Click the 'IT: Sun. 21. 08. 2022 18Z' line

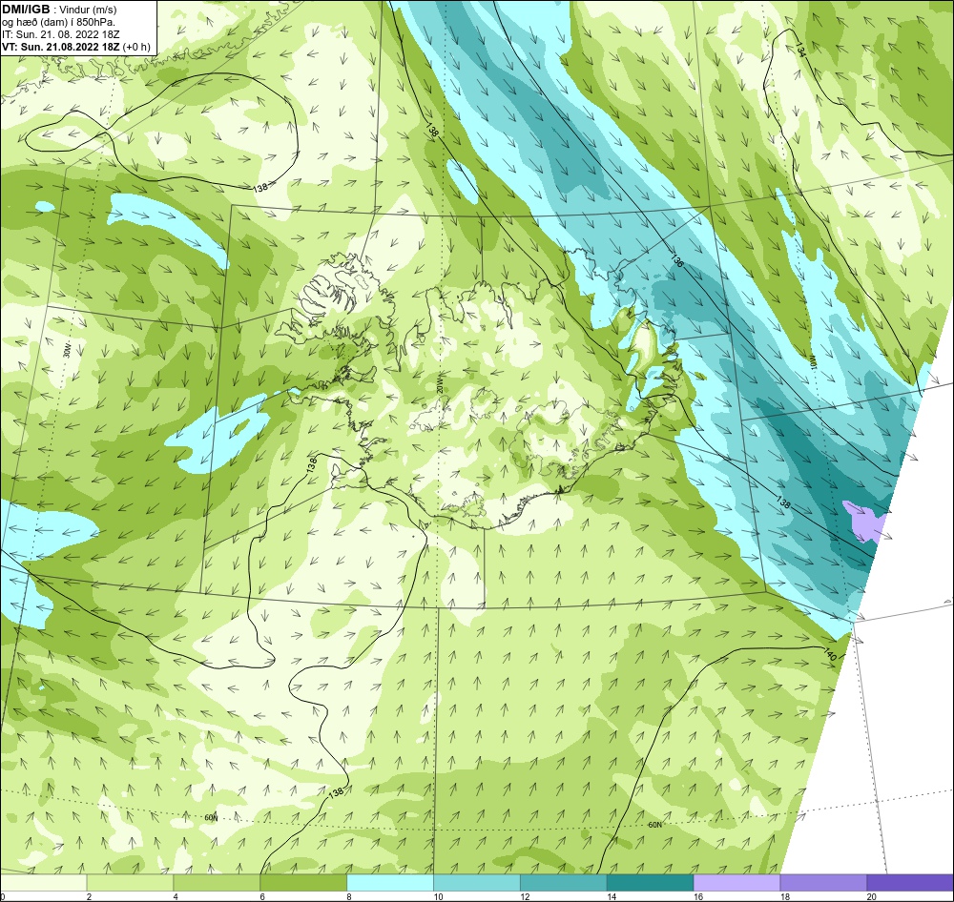point(61,34)
